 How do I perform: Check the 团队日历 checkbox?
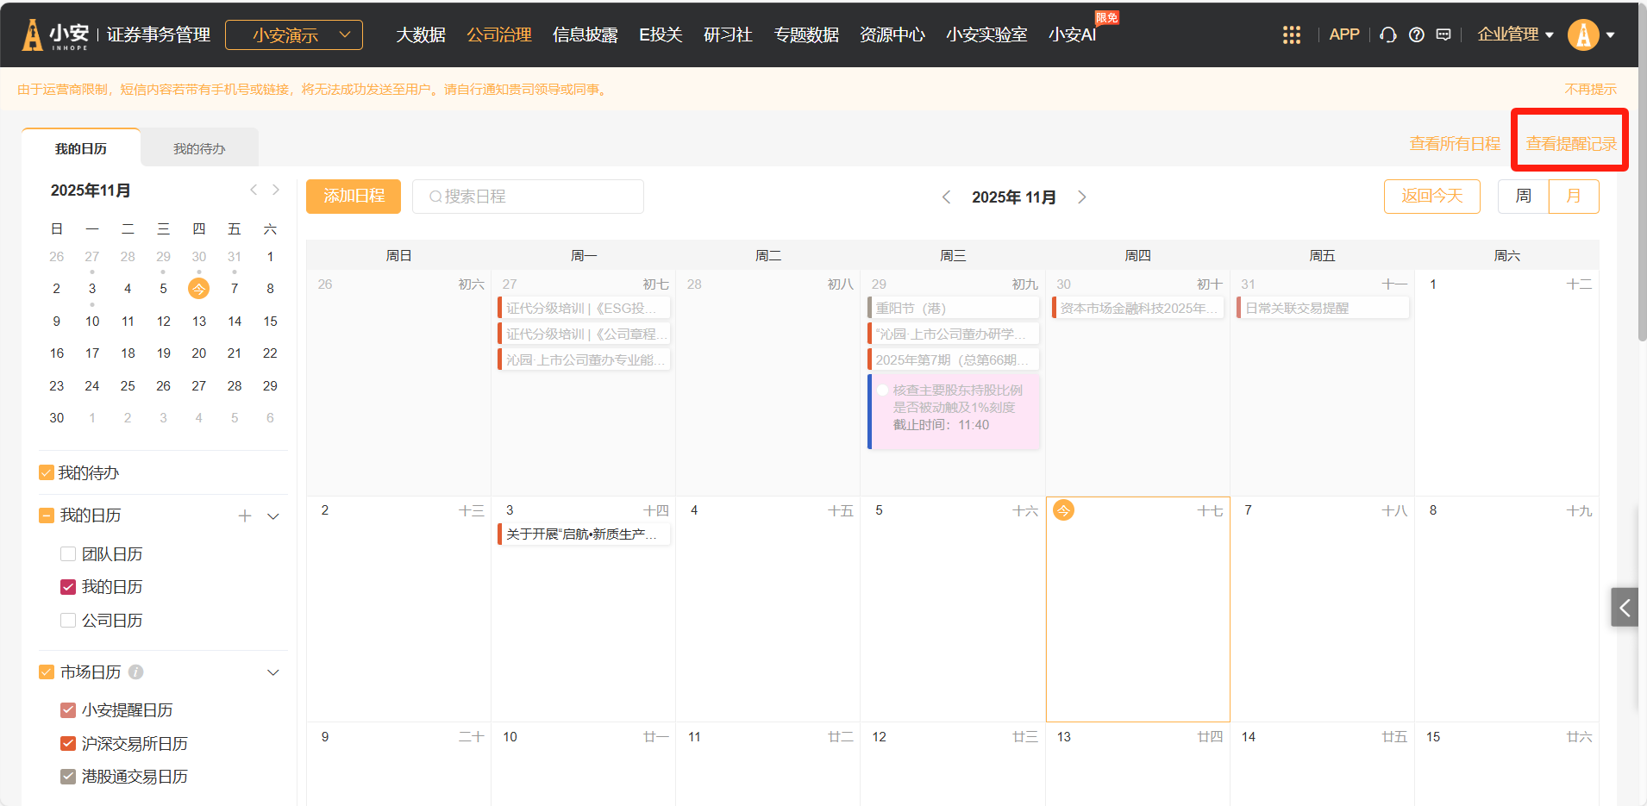pyautogui.click(x=68, y=554)
